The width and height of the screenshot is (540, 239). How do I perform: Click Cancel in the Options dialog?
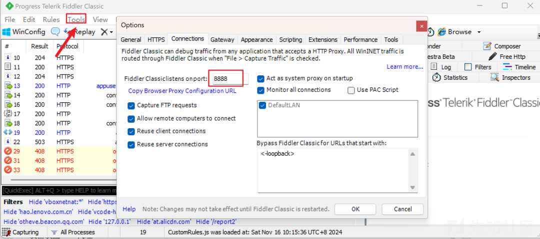(402, 209)
